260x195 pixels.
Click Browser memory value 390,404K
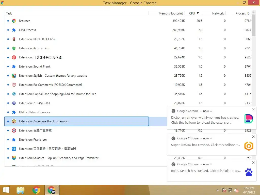[x=178, y=21]
